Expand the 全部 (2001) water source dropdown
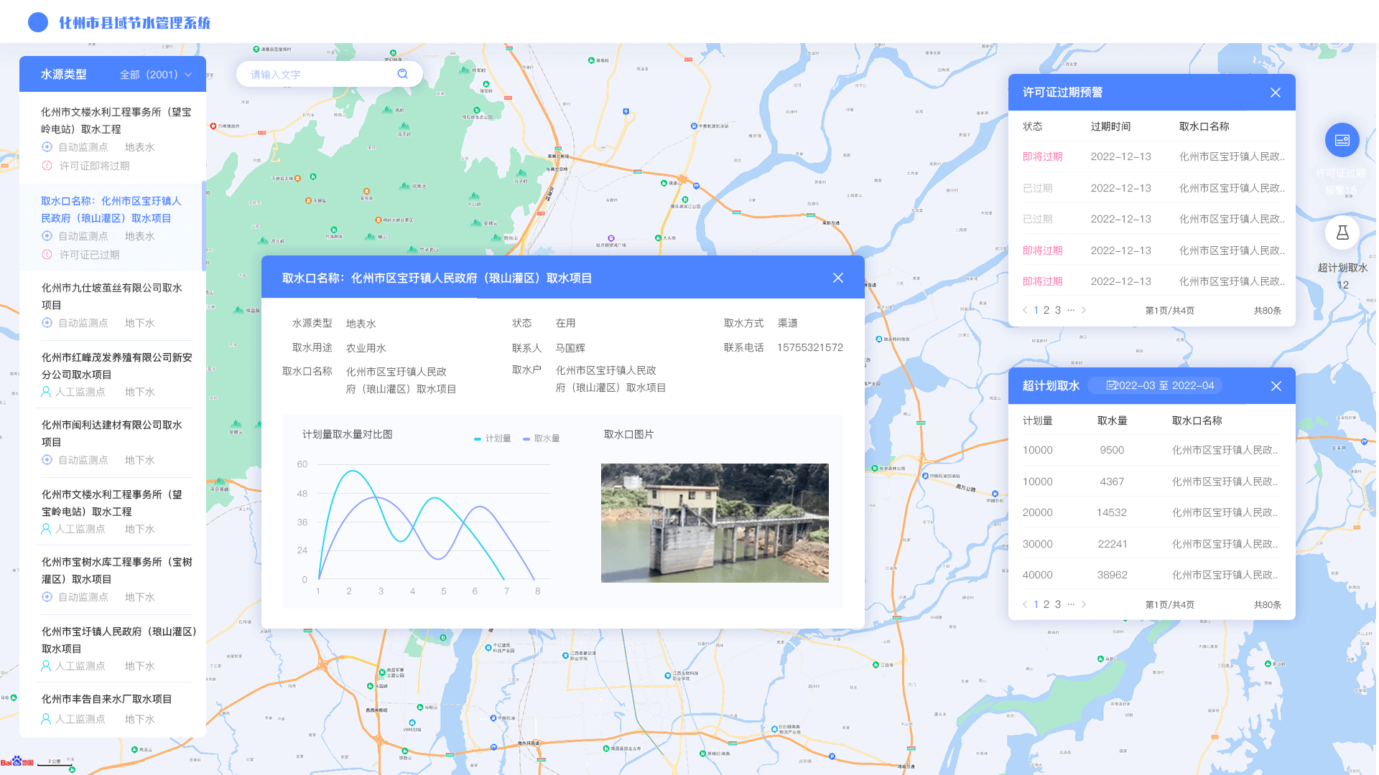 (x=155, y=75)
